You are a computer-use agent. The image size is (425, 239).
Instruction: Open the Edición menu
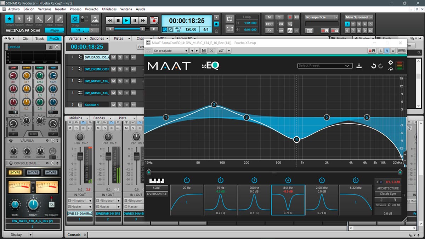point(29,9)
